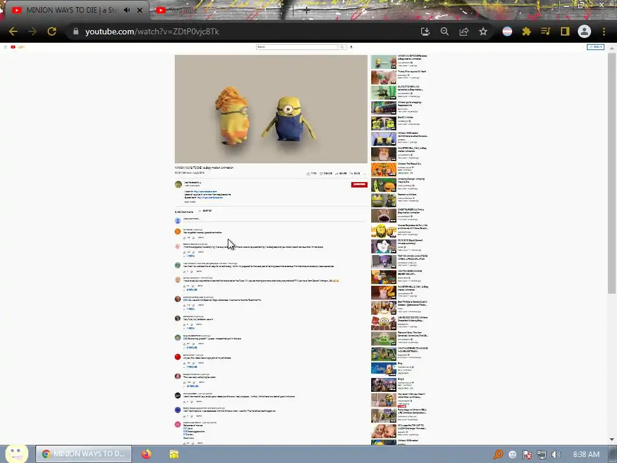Expand the 1 reply under second comment
Image resolution: width=617 pixels, height=463 pixels.
(189, 256)
